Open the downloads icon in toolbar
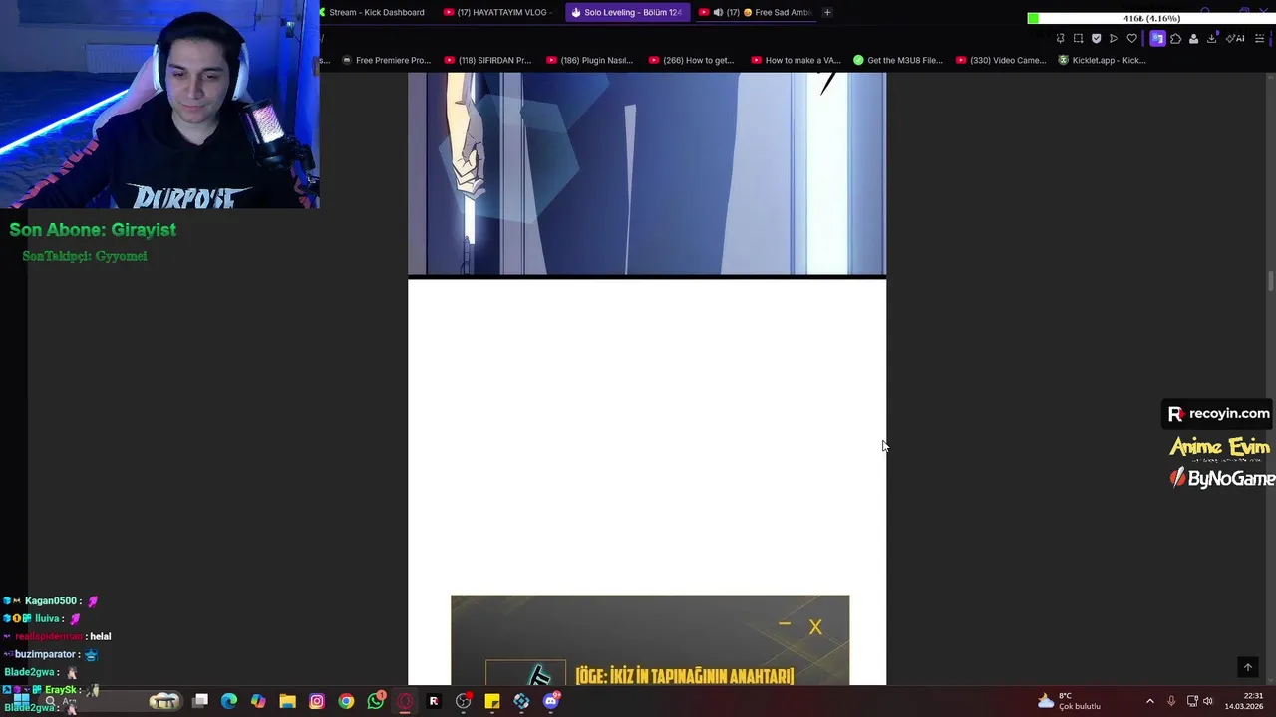This screenshot has width=1276, height=717. click(x=1211, y=39)
